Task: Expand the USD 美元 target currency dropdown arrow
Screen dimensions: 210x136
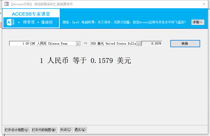Action: (139, 43)
